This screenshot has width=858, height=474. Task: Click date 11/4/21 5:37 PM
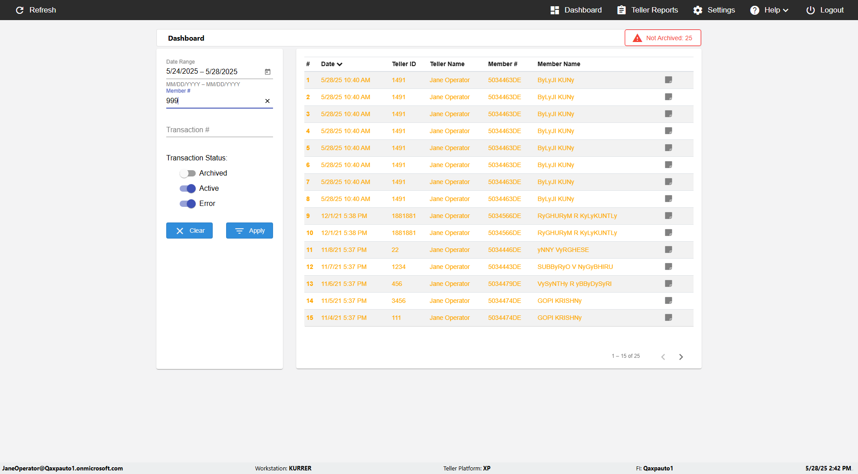(x=344, y=318)
